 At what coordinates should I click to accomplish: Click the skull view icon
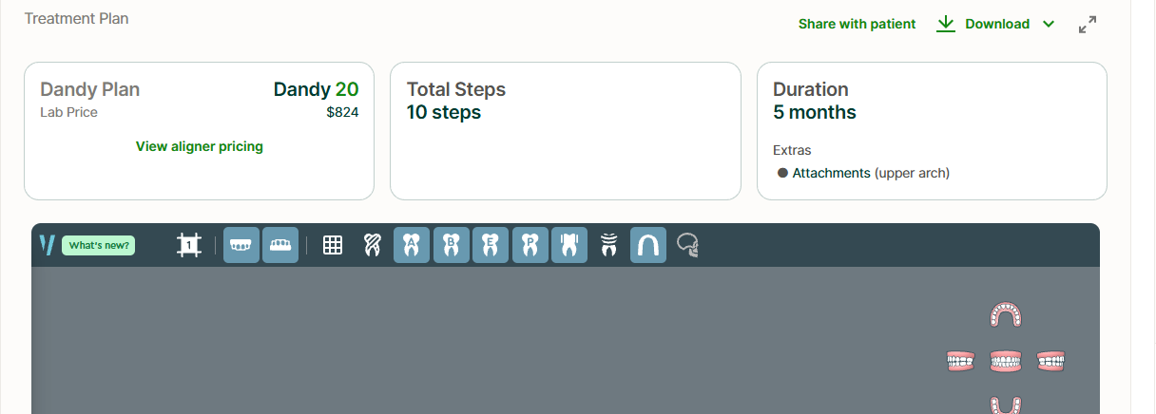pyautogui.click(x=687, y=246)
